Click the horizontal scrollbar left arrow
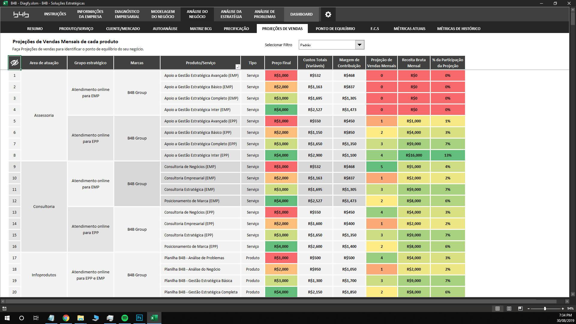The image size is (576, 324). pos(3,301)
